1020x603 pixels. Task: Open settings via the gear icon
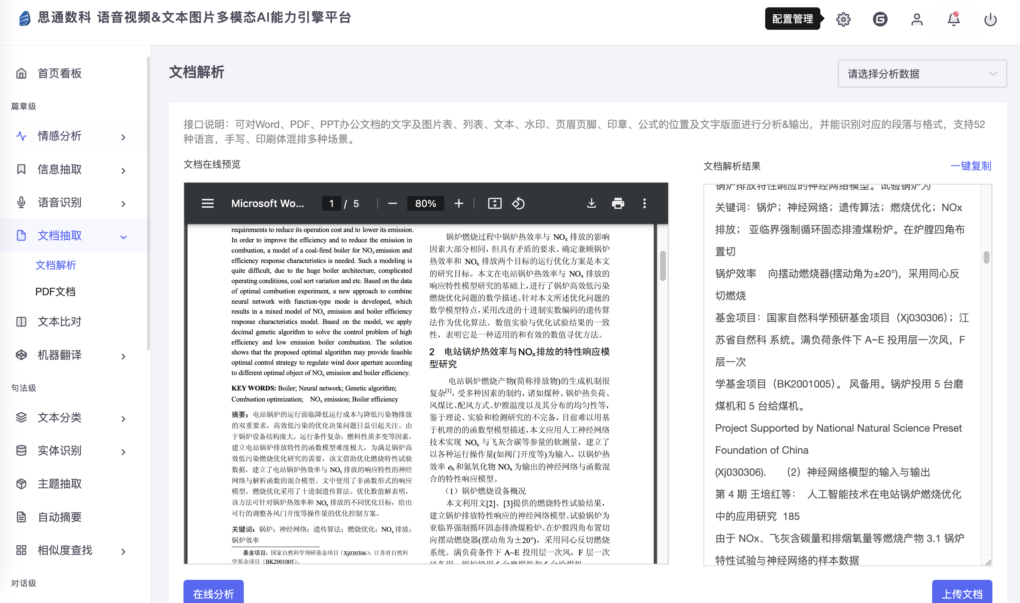[843, 19]
